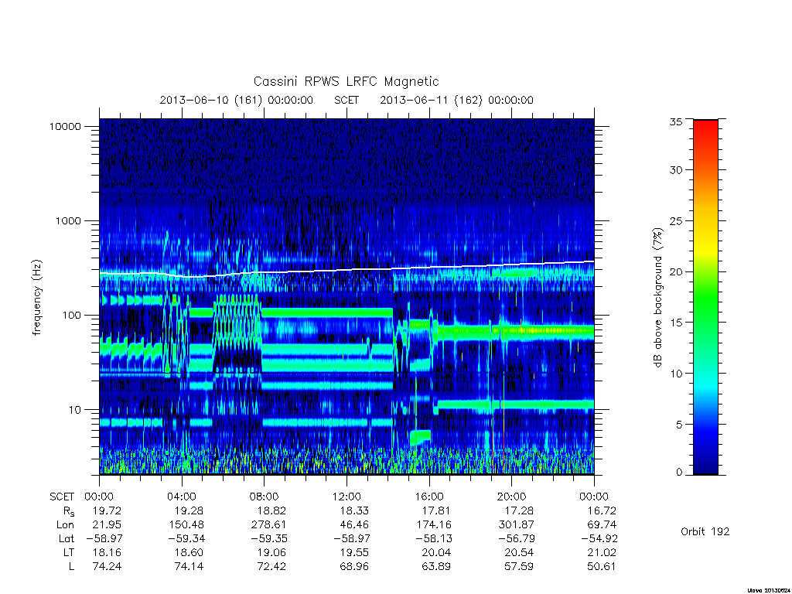Click the 35 value on color scale

coord(676,121)
